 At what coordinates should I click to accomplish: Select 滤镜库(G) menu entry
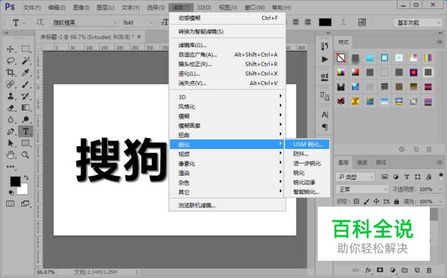tap(227, 45)
